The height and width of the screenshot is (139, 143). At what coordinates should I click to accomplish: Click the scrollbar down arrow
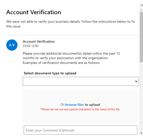coord(141,133)
